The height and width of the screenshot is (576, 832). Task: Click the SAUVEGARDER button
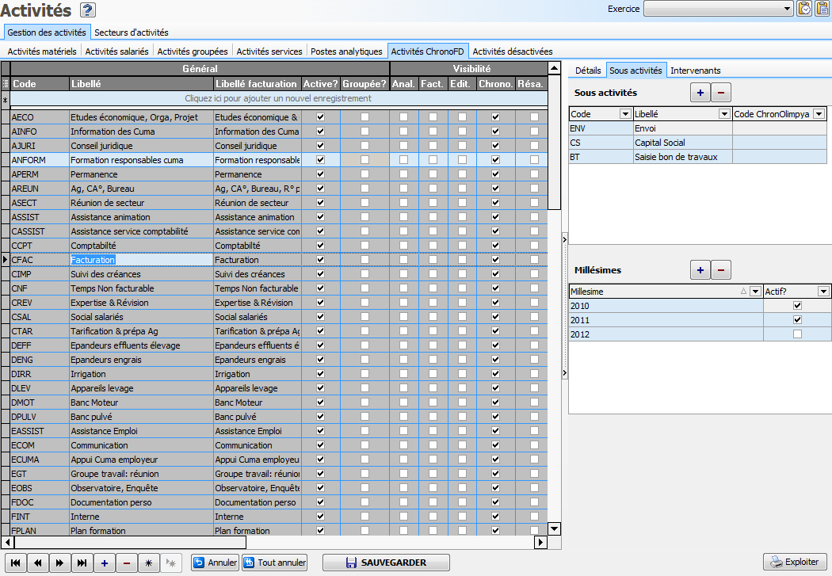tap(387, 563)
